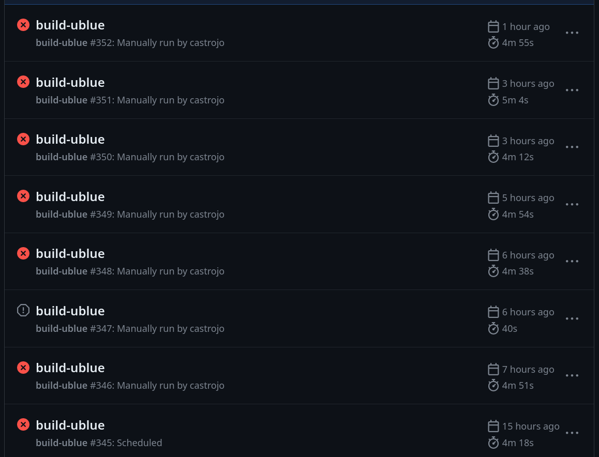Click the stopwatch icon showing '4m 55s'
The height and width of the screenshot is (457, 599).
coord(493,42)
